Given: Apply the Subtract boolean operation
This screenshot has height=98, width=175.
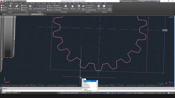Looking at the screenshot, I should (39, 7).
